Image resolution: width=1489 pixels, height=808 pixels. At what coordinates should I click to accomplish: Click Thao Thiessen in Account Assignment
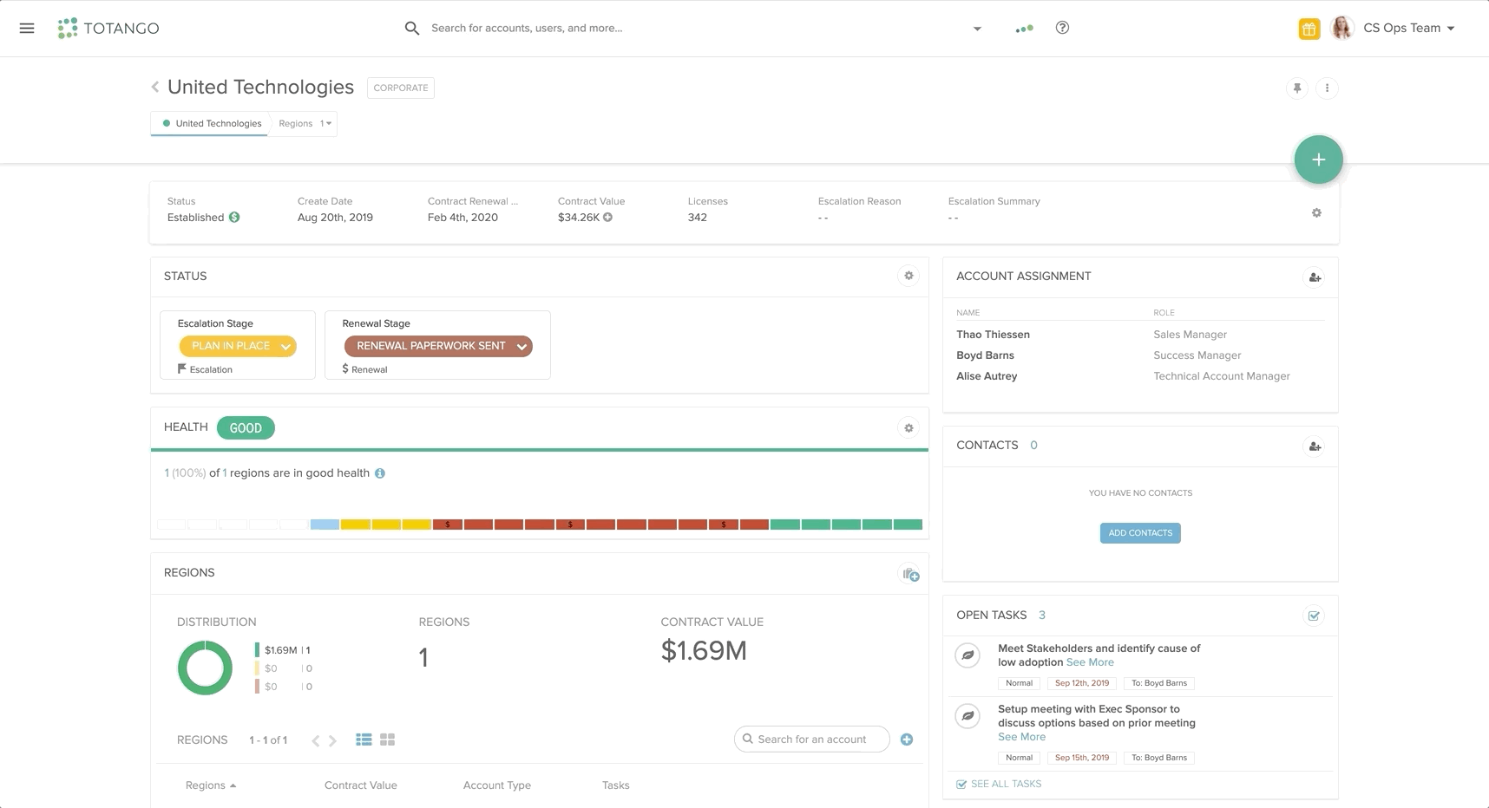(993, 335)
